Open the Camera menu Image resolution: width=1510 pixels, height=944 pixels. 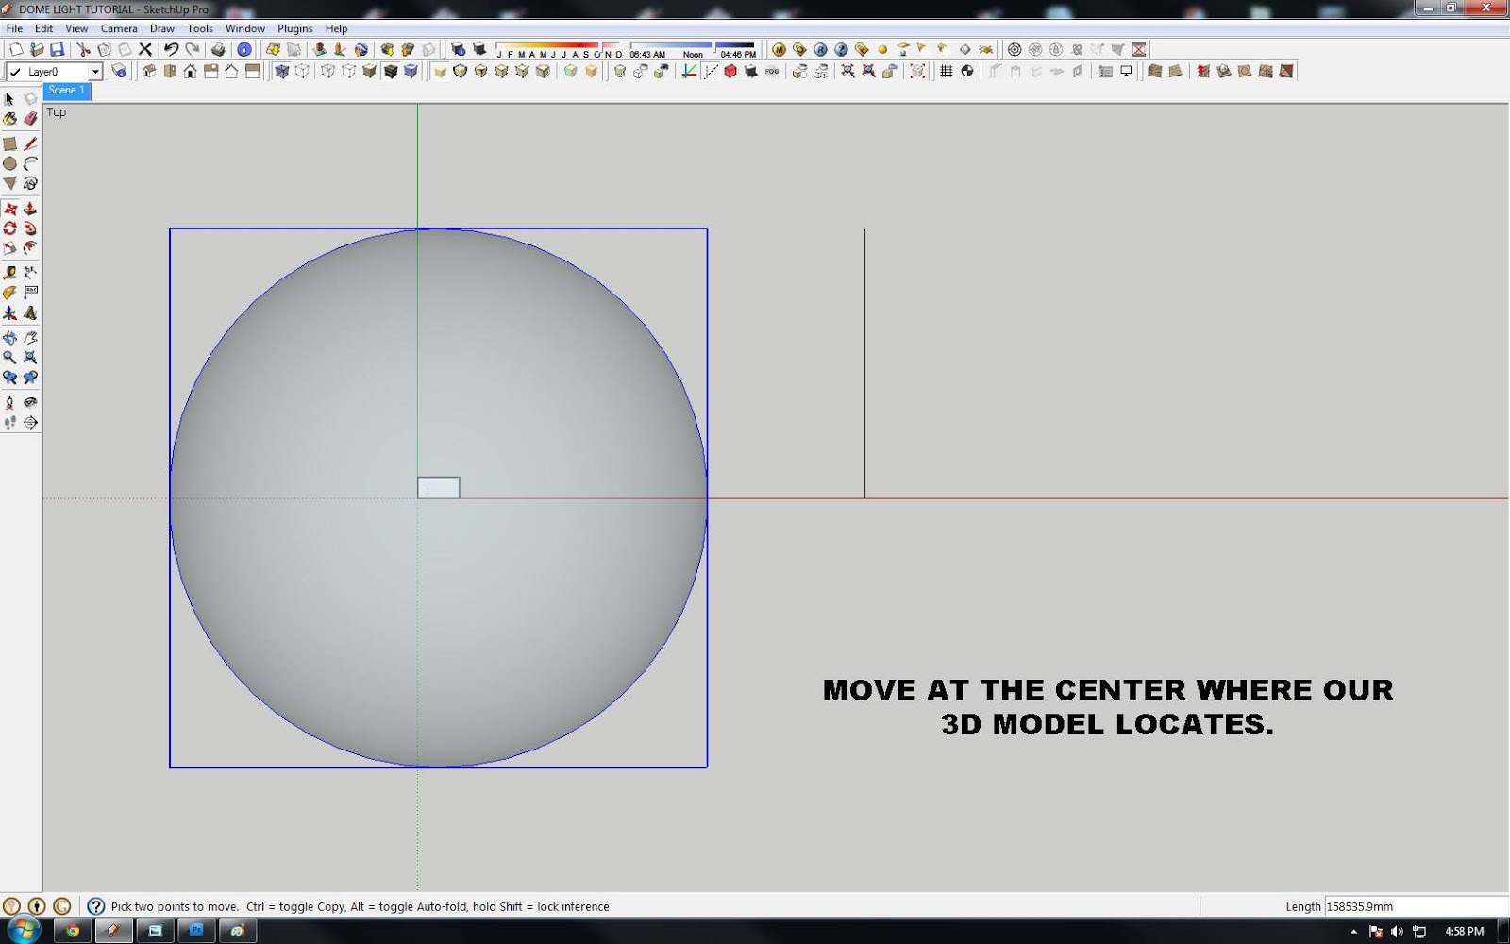[118, 28]
